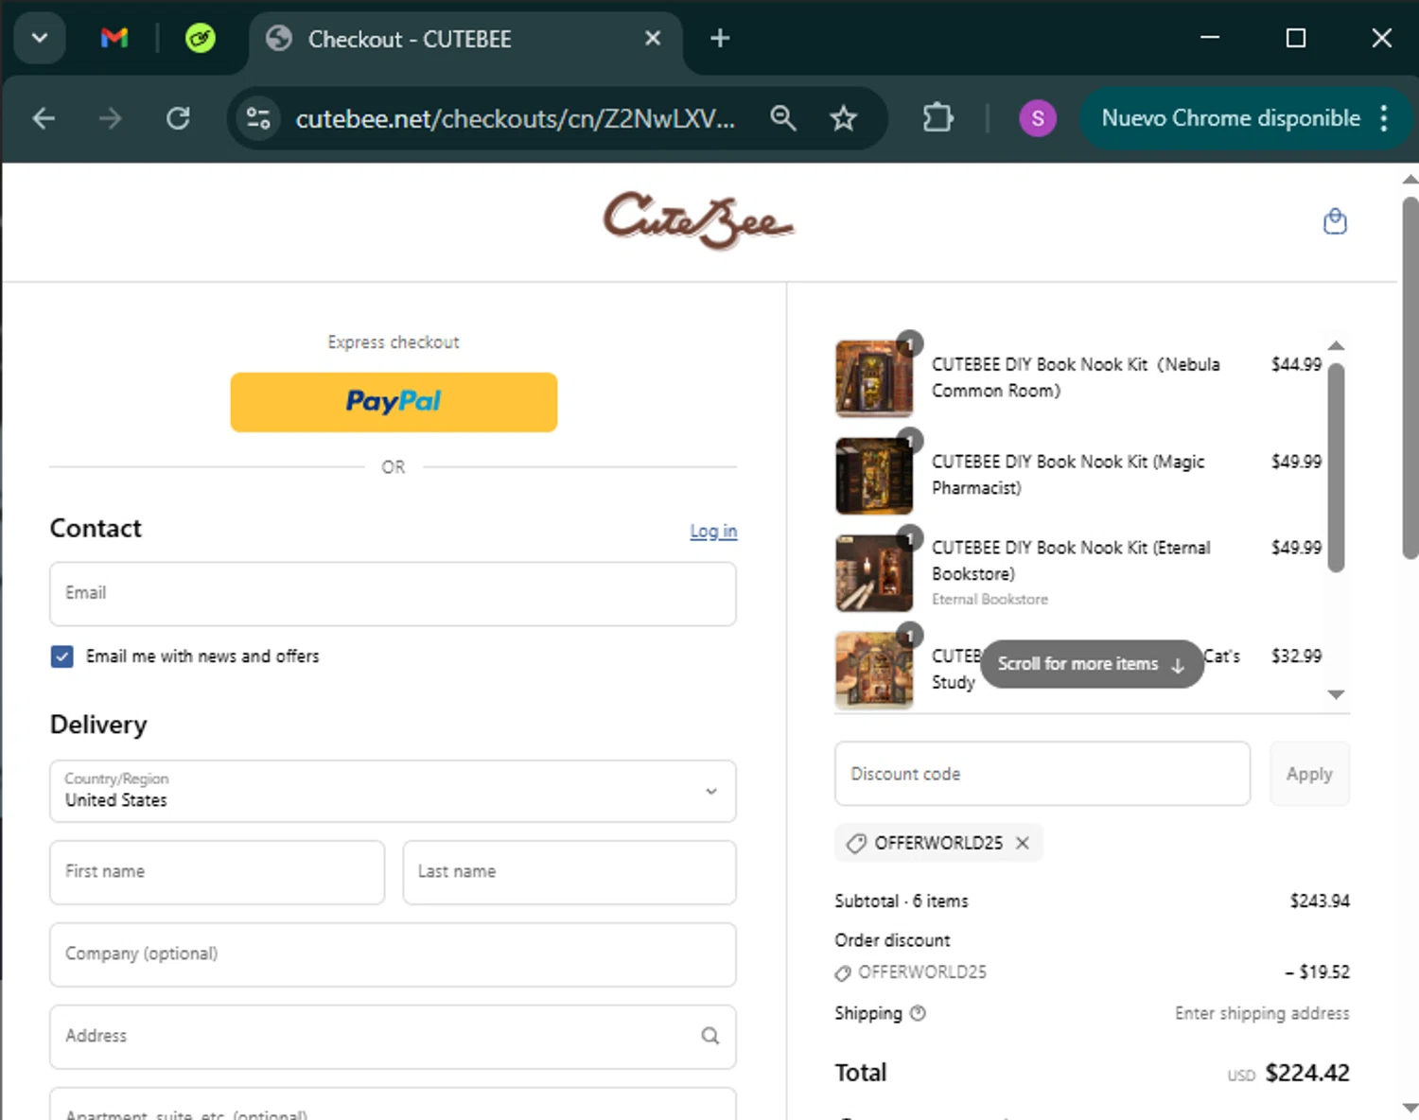1419x1120 pixels.
Task: Click the $224.42 total amount
Action: (x=1307, y=1073)
